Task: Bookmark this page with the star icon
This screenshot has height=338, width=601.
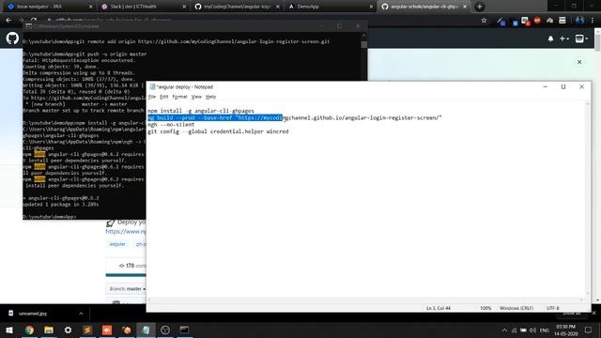Action: coord(484,21)
